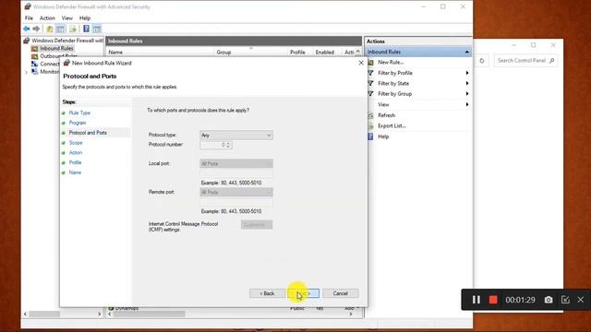Click the Windows Defender Firewall root node icon

(27, 41)
